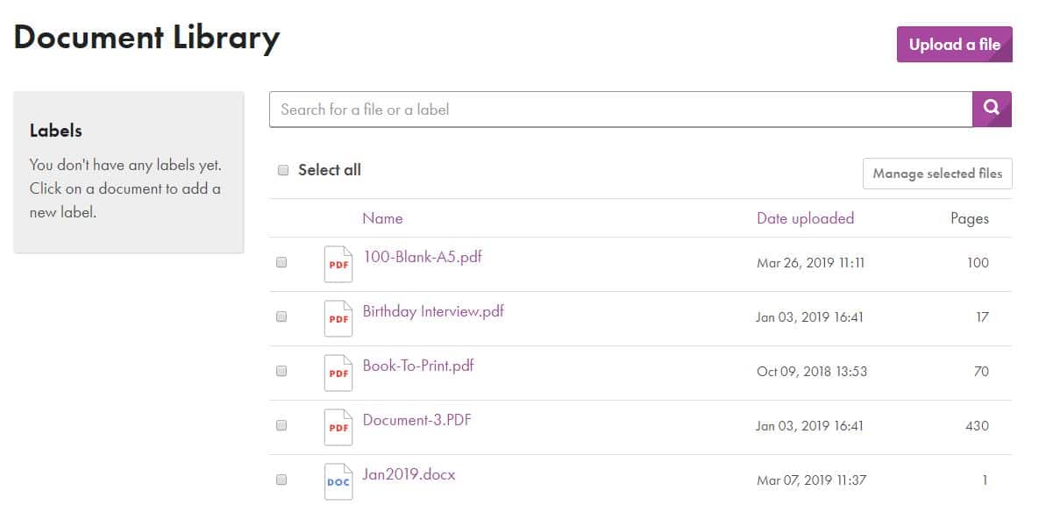Image resolution: width=1053 pixels, height=526 pixels.
Task: Click Jan2019.docx's Word document icon
Action: tap(338, 480)
